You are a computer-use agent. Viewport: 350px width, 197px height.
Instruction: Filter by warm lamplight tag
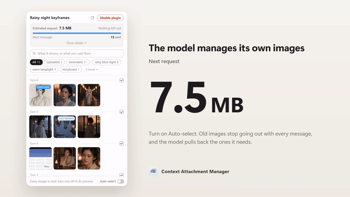[x=44, y=69]
